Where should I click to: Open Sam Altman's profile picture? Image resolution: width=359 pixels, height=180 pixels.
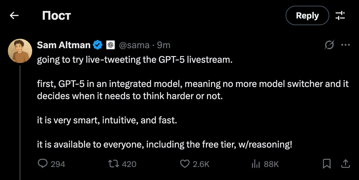tap(20, 51)
